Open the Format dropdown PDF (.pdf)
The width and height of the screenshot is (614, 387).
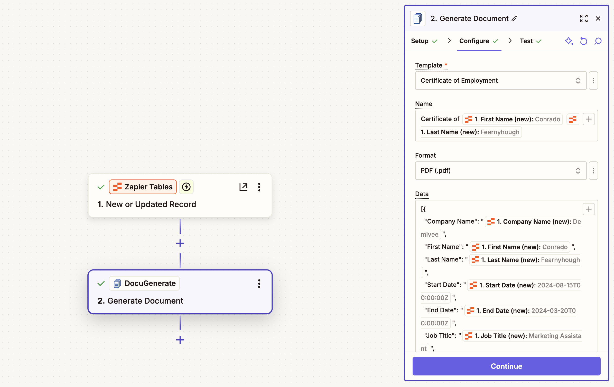501,171
